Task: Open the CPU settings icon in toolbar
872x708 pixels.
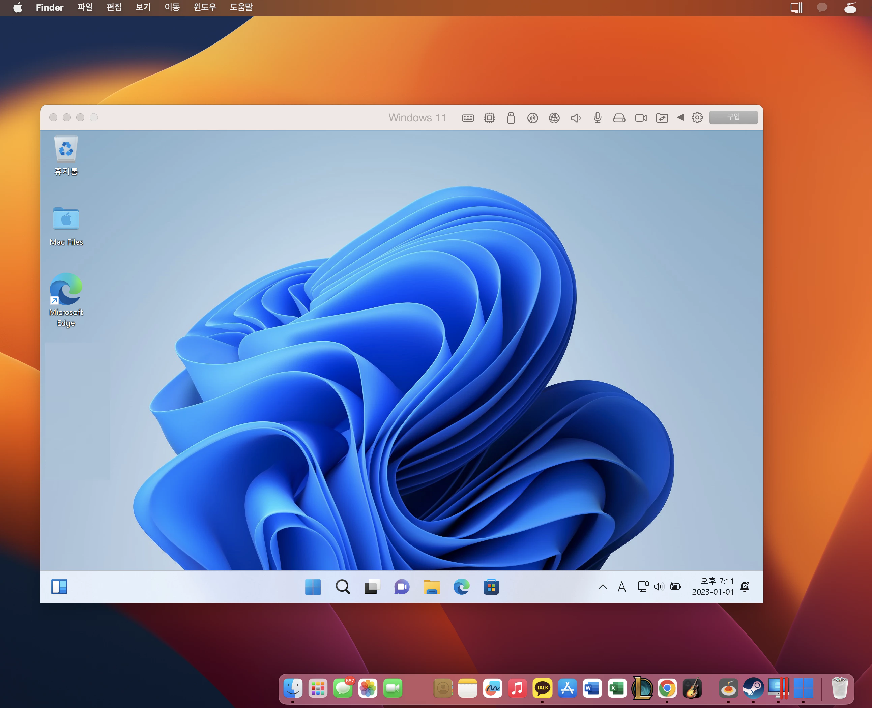Action: [489, 118]
